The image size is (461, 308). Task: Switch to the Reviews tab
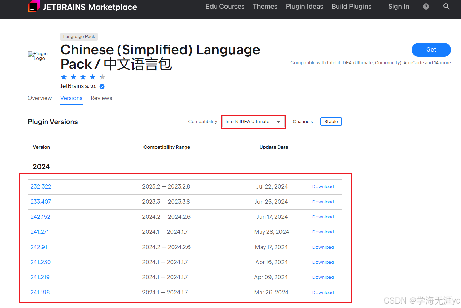click(101, 98)
